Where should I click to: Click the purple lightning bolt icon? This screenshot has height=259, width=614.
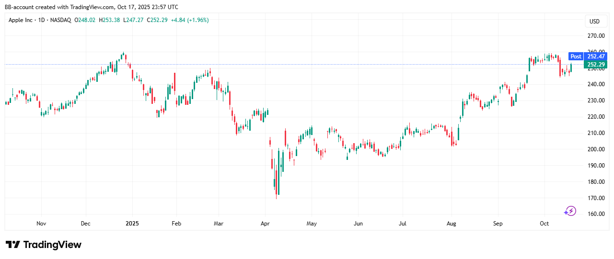(x=569, y=211)
